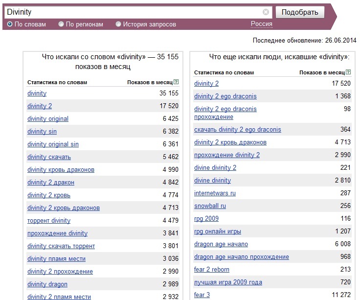Open help icon next to right 'Показов в месяц'
The image size is (360, 300).
(348, 72)
